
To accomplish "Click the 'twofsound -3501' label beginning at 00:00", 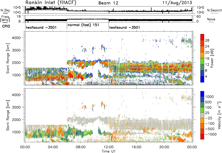I will [41, 27].
